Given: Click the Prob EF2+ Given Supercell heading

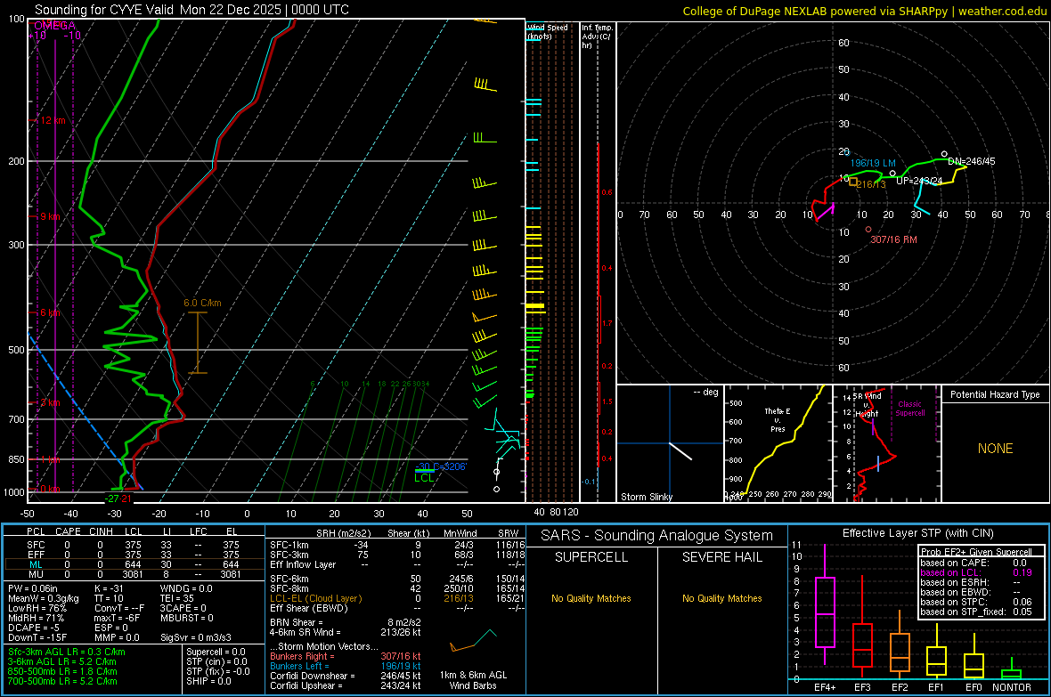Looking at the screenshot, I should 976,552.
